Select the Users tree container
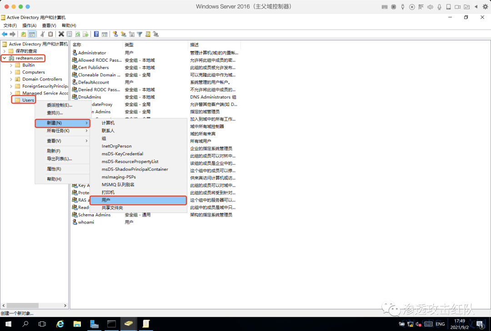Image resolution: width=491 pixels, height=331 pixels. click(28, 100)
